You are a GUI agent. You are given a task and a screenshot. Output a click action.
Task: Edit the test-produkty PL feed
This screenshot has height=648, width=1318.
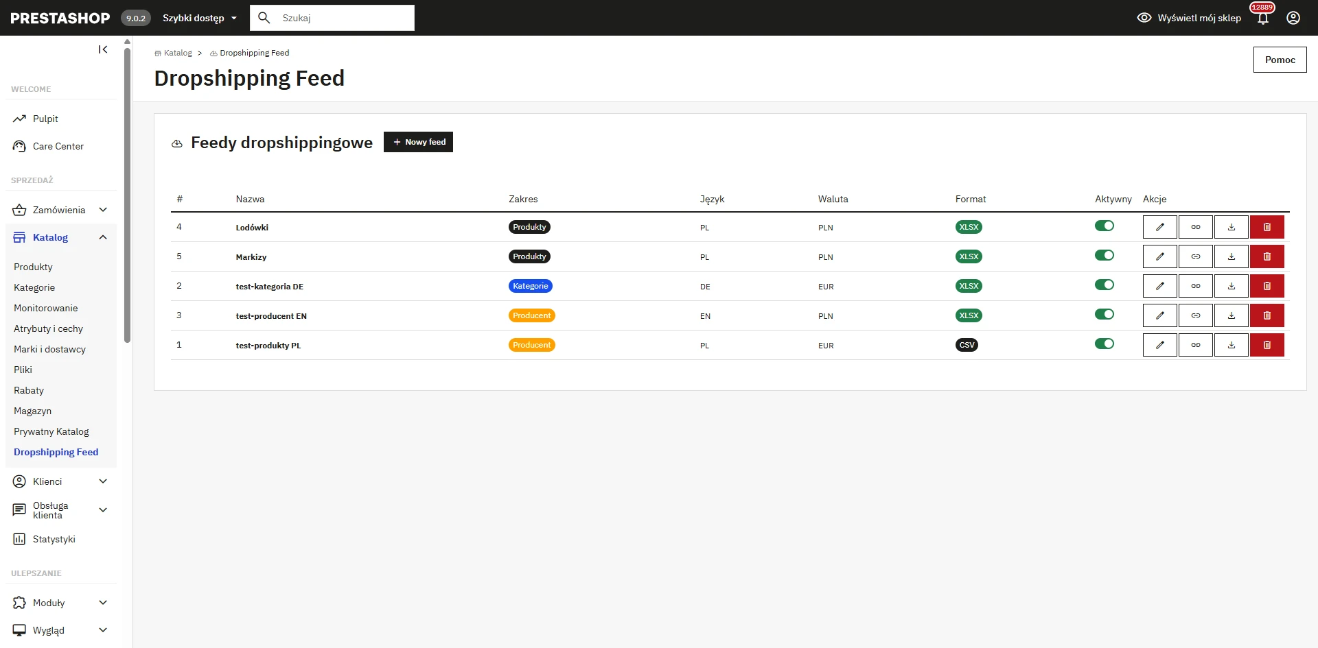(x=1159, y=345)
